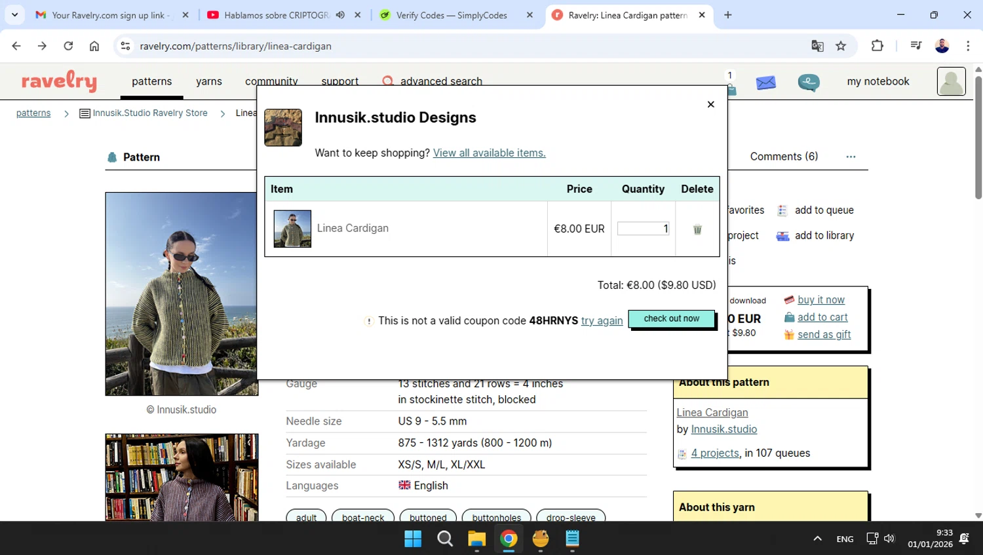The height and width of the screenshot is (555, 983).
Task: Click the Quantity input field
Action: click(x=643, y=229)
